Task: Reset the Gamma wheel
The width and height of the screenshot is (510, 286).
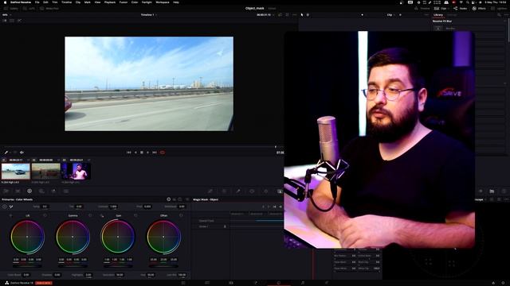Action: 90,215
